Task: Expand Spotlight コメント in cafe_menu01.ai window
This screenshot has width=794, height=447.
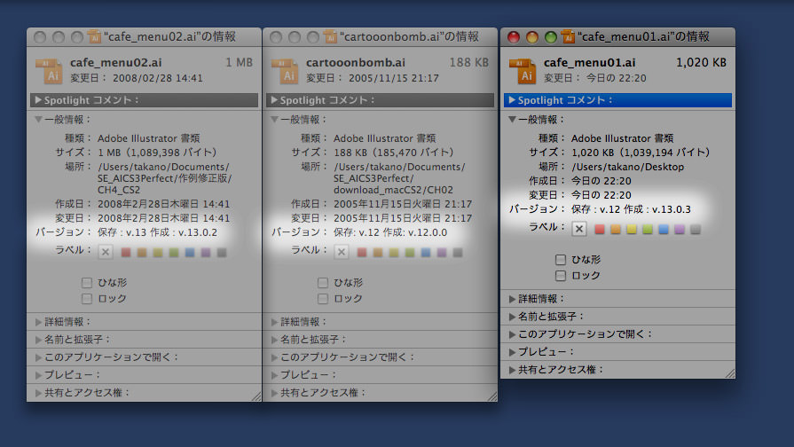Action: click(x=512, y=100)
